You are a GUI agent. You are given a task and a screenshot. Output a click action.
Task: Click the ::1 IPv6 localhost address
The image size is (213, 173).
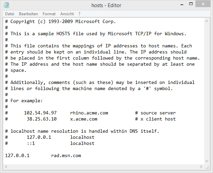31,144
